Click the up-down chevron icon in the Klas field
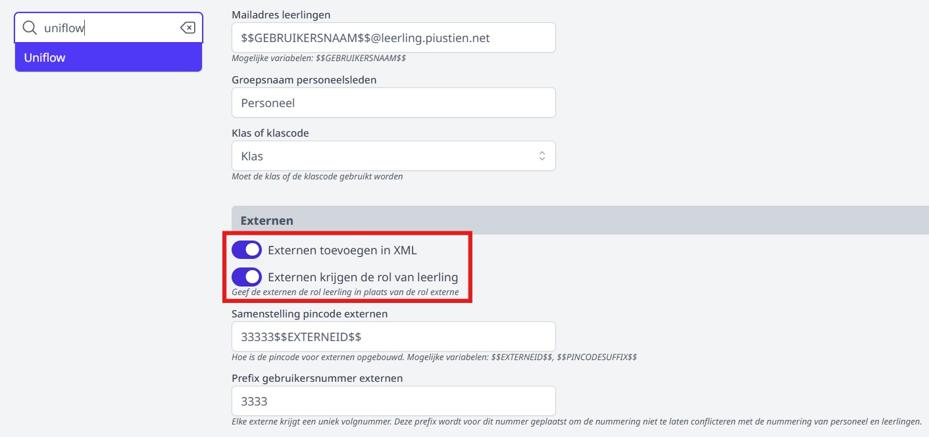929x437 pixels. click(x=541, y=156)
